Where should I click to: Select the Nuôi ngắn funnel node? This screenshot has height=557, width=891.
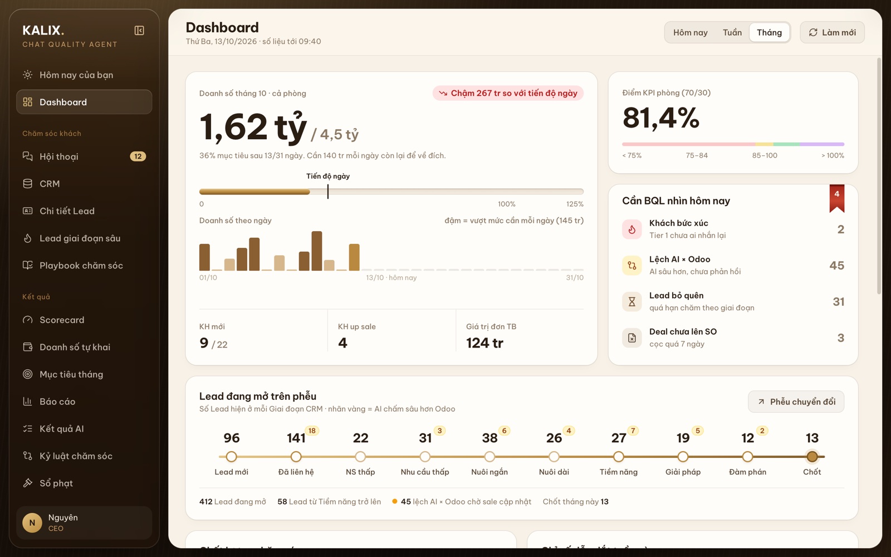(489, 457)
